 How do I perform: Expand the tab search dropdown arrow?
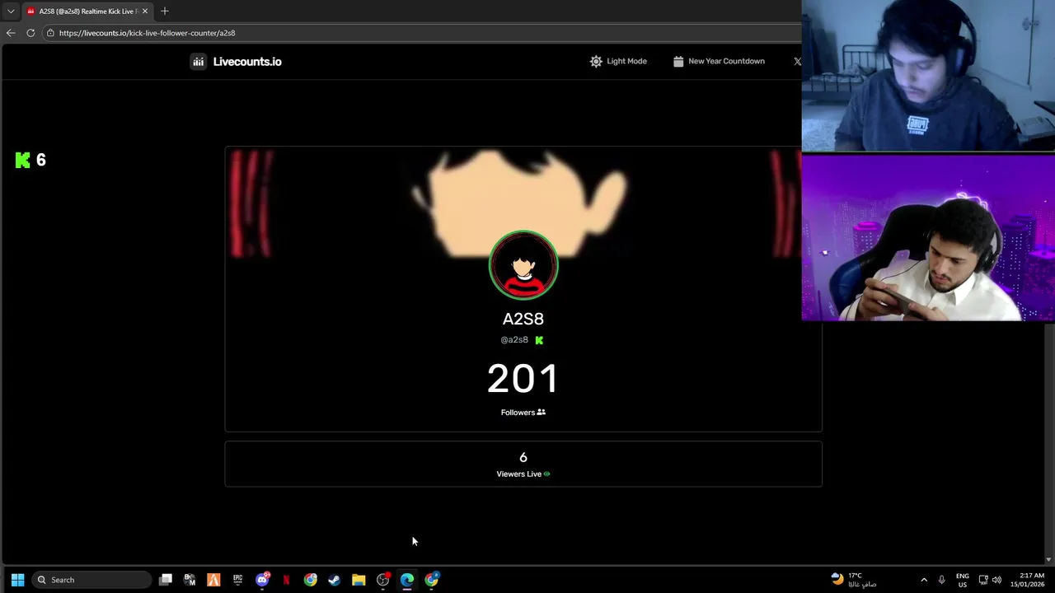coord(11,12)
